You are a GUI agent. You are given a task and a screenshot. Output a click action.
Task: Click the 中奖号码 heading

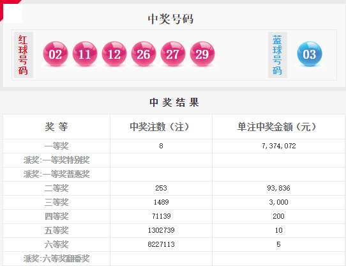[x=170, y=19]
